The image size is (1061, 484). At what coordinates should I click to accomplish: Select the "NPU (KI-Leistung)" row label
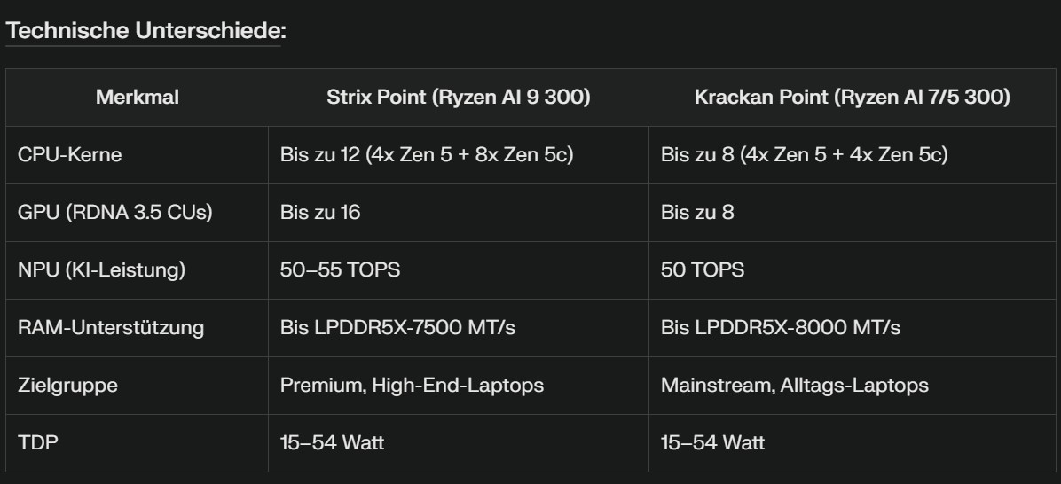click(102, 270)
